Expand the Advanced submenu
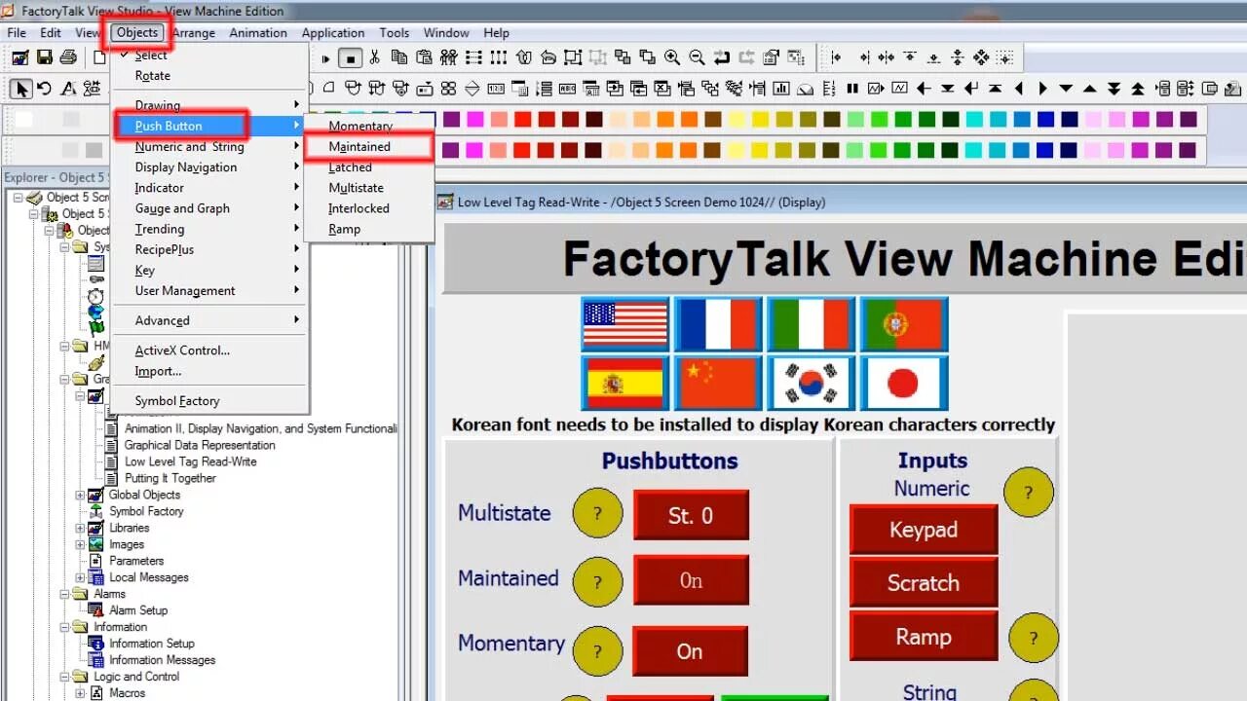Screen dimensions: 1247x701 [x=209, y=320]
